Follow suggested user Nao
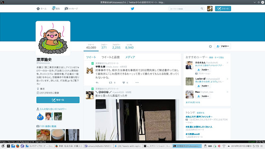Image resolution: width=265 pixels, height=149 pixels. 203,96
